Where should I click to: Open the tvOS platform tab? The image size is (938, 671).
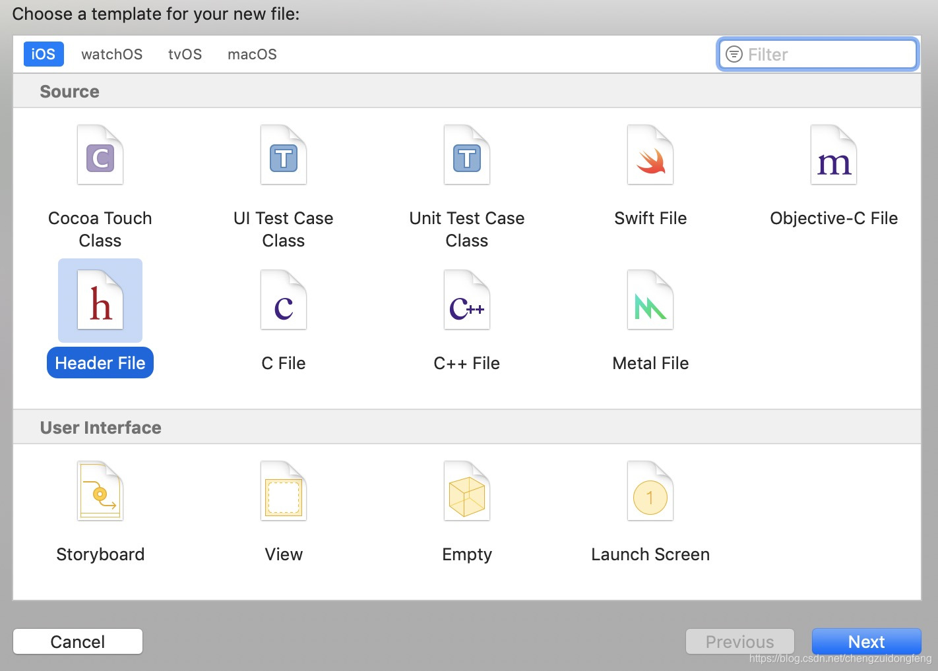[185, 54]
